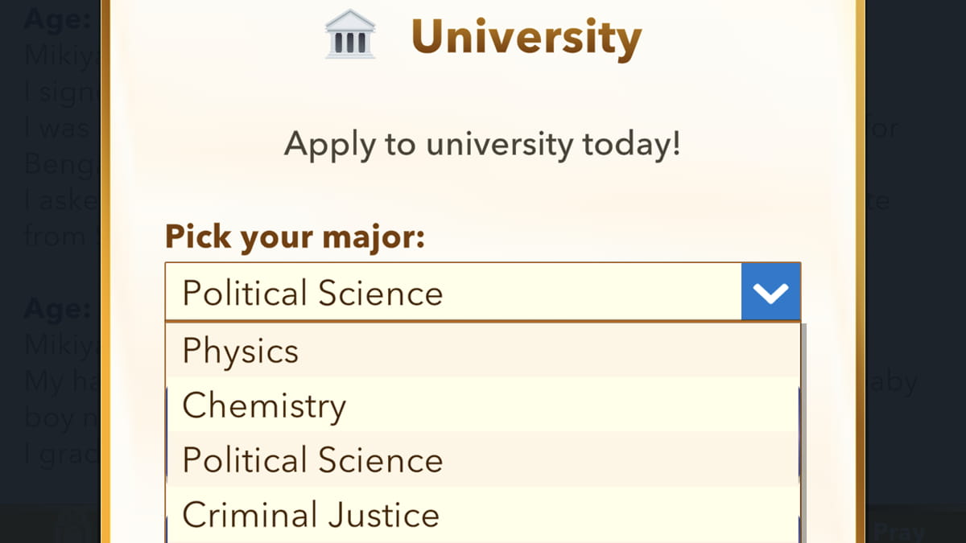Click the dimmed 'I asked' text at left
This screenshot has width=966, height=543.
click(60, 200)
